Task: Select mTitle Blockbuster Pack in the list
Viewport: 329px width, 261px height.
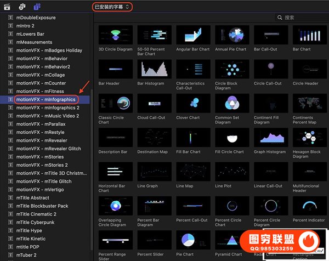Action: click(42, 206)
